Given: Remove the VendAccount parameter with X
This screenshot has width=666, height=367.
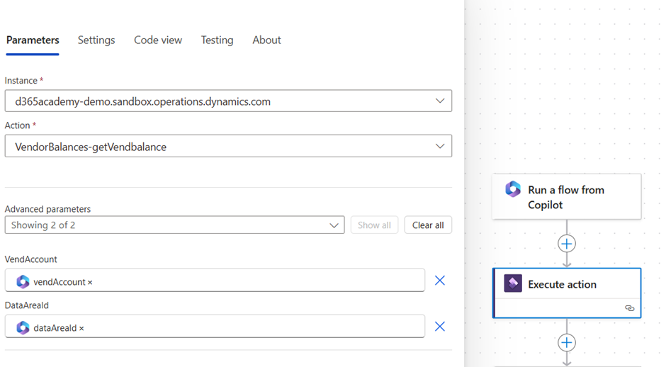Looking at the screenshot, I should tap(440, 281).
